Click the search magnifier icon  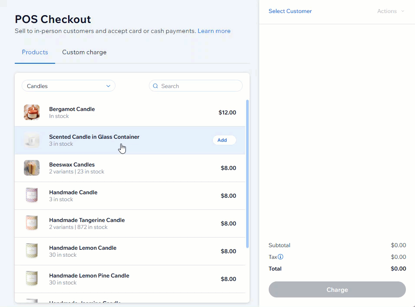pos(155,86)
